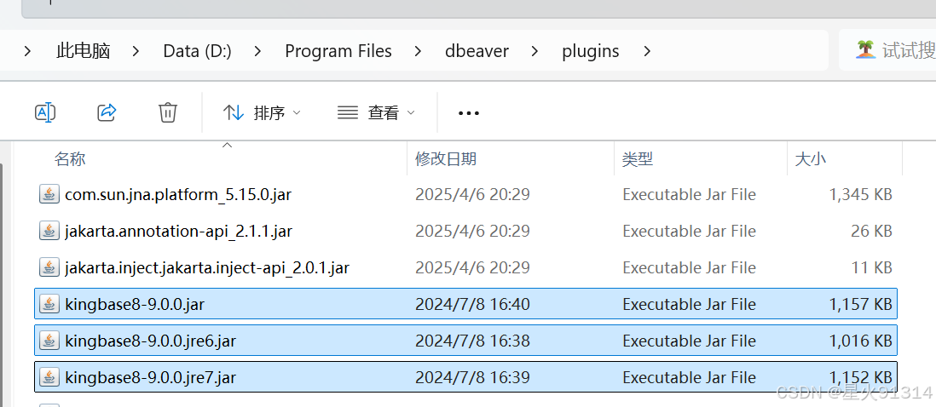Viewport: 936px width, 407px height.
Task: Click the size value 11 KB
Action: click(x=872, y=268)
